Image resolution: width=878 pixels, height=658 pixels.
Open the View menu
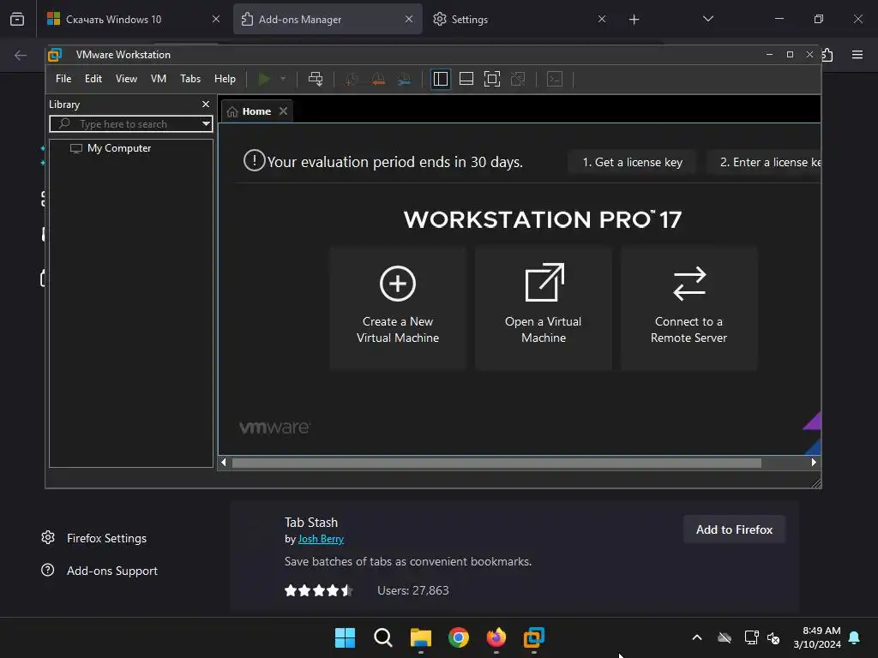[126, 79]
